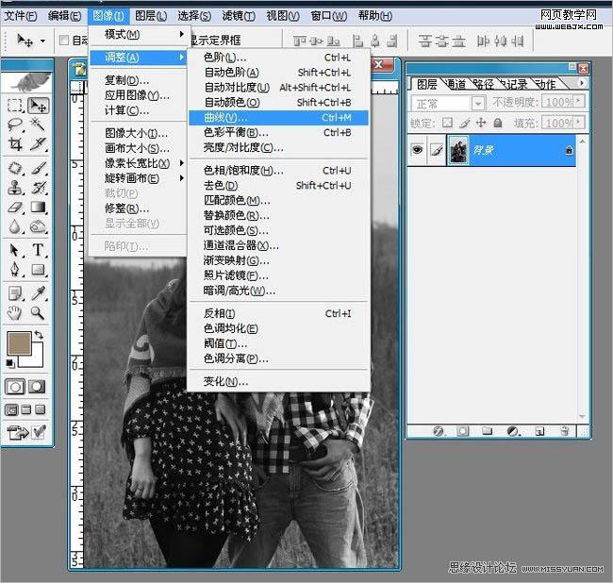The height and width of the screenshot is (583, 613).
Task: Click the foreground color swatch
Action: tap(19, 343)
